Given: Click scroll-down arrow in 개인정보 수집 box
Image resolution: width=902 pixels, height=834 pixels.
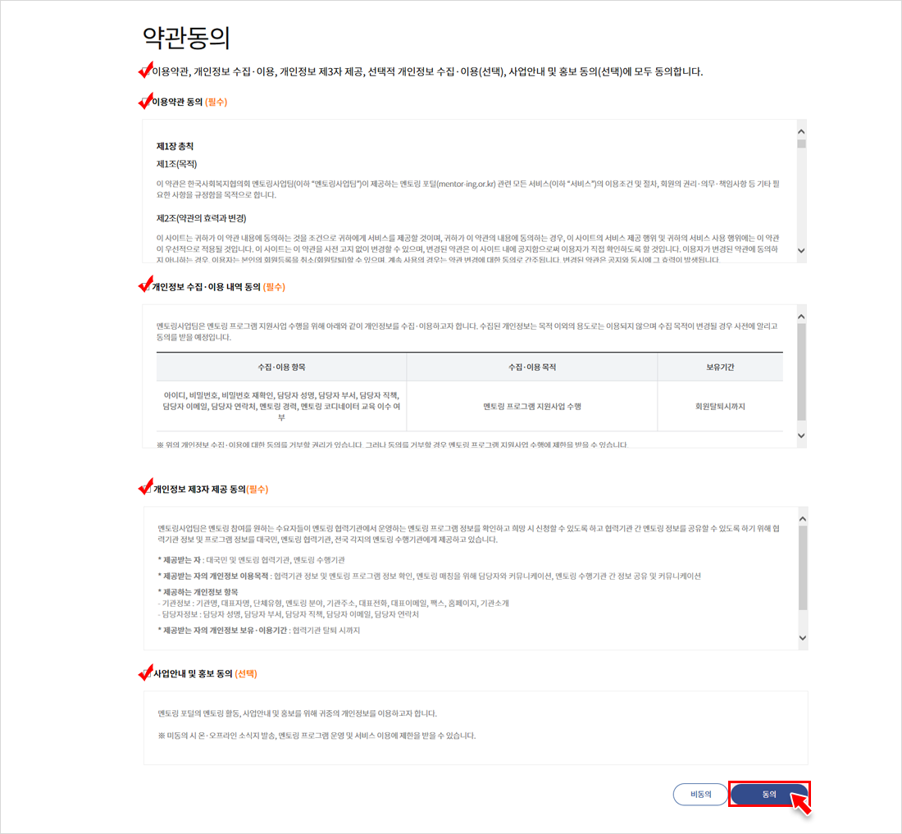Looking at the screenshot, I should (x=801, y=436).
